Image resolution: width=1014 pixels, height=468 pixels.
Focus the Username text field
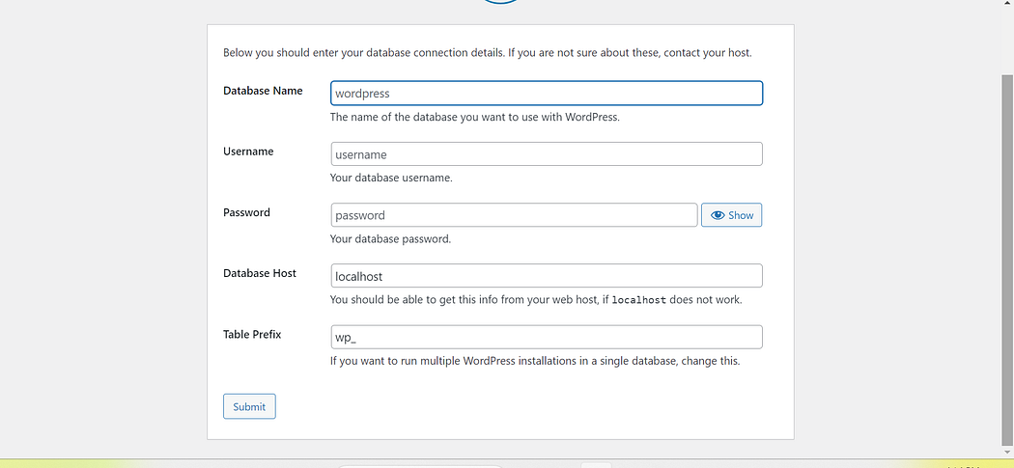(x=547, y=153)
